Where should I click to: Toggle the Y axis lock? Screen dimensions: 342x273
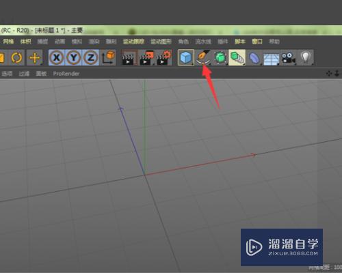point(73,57)
